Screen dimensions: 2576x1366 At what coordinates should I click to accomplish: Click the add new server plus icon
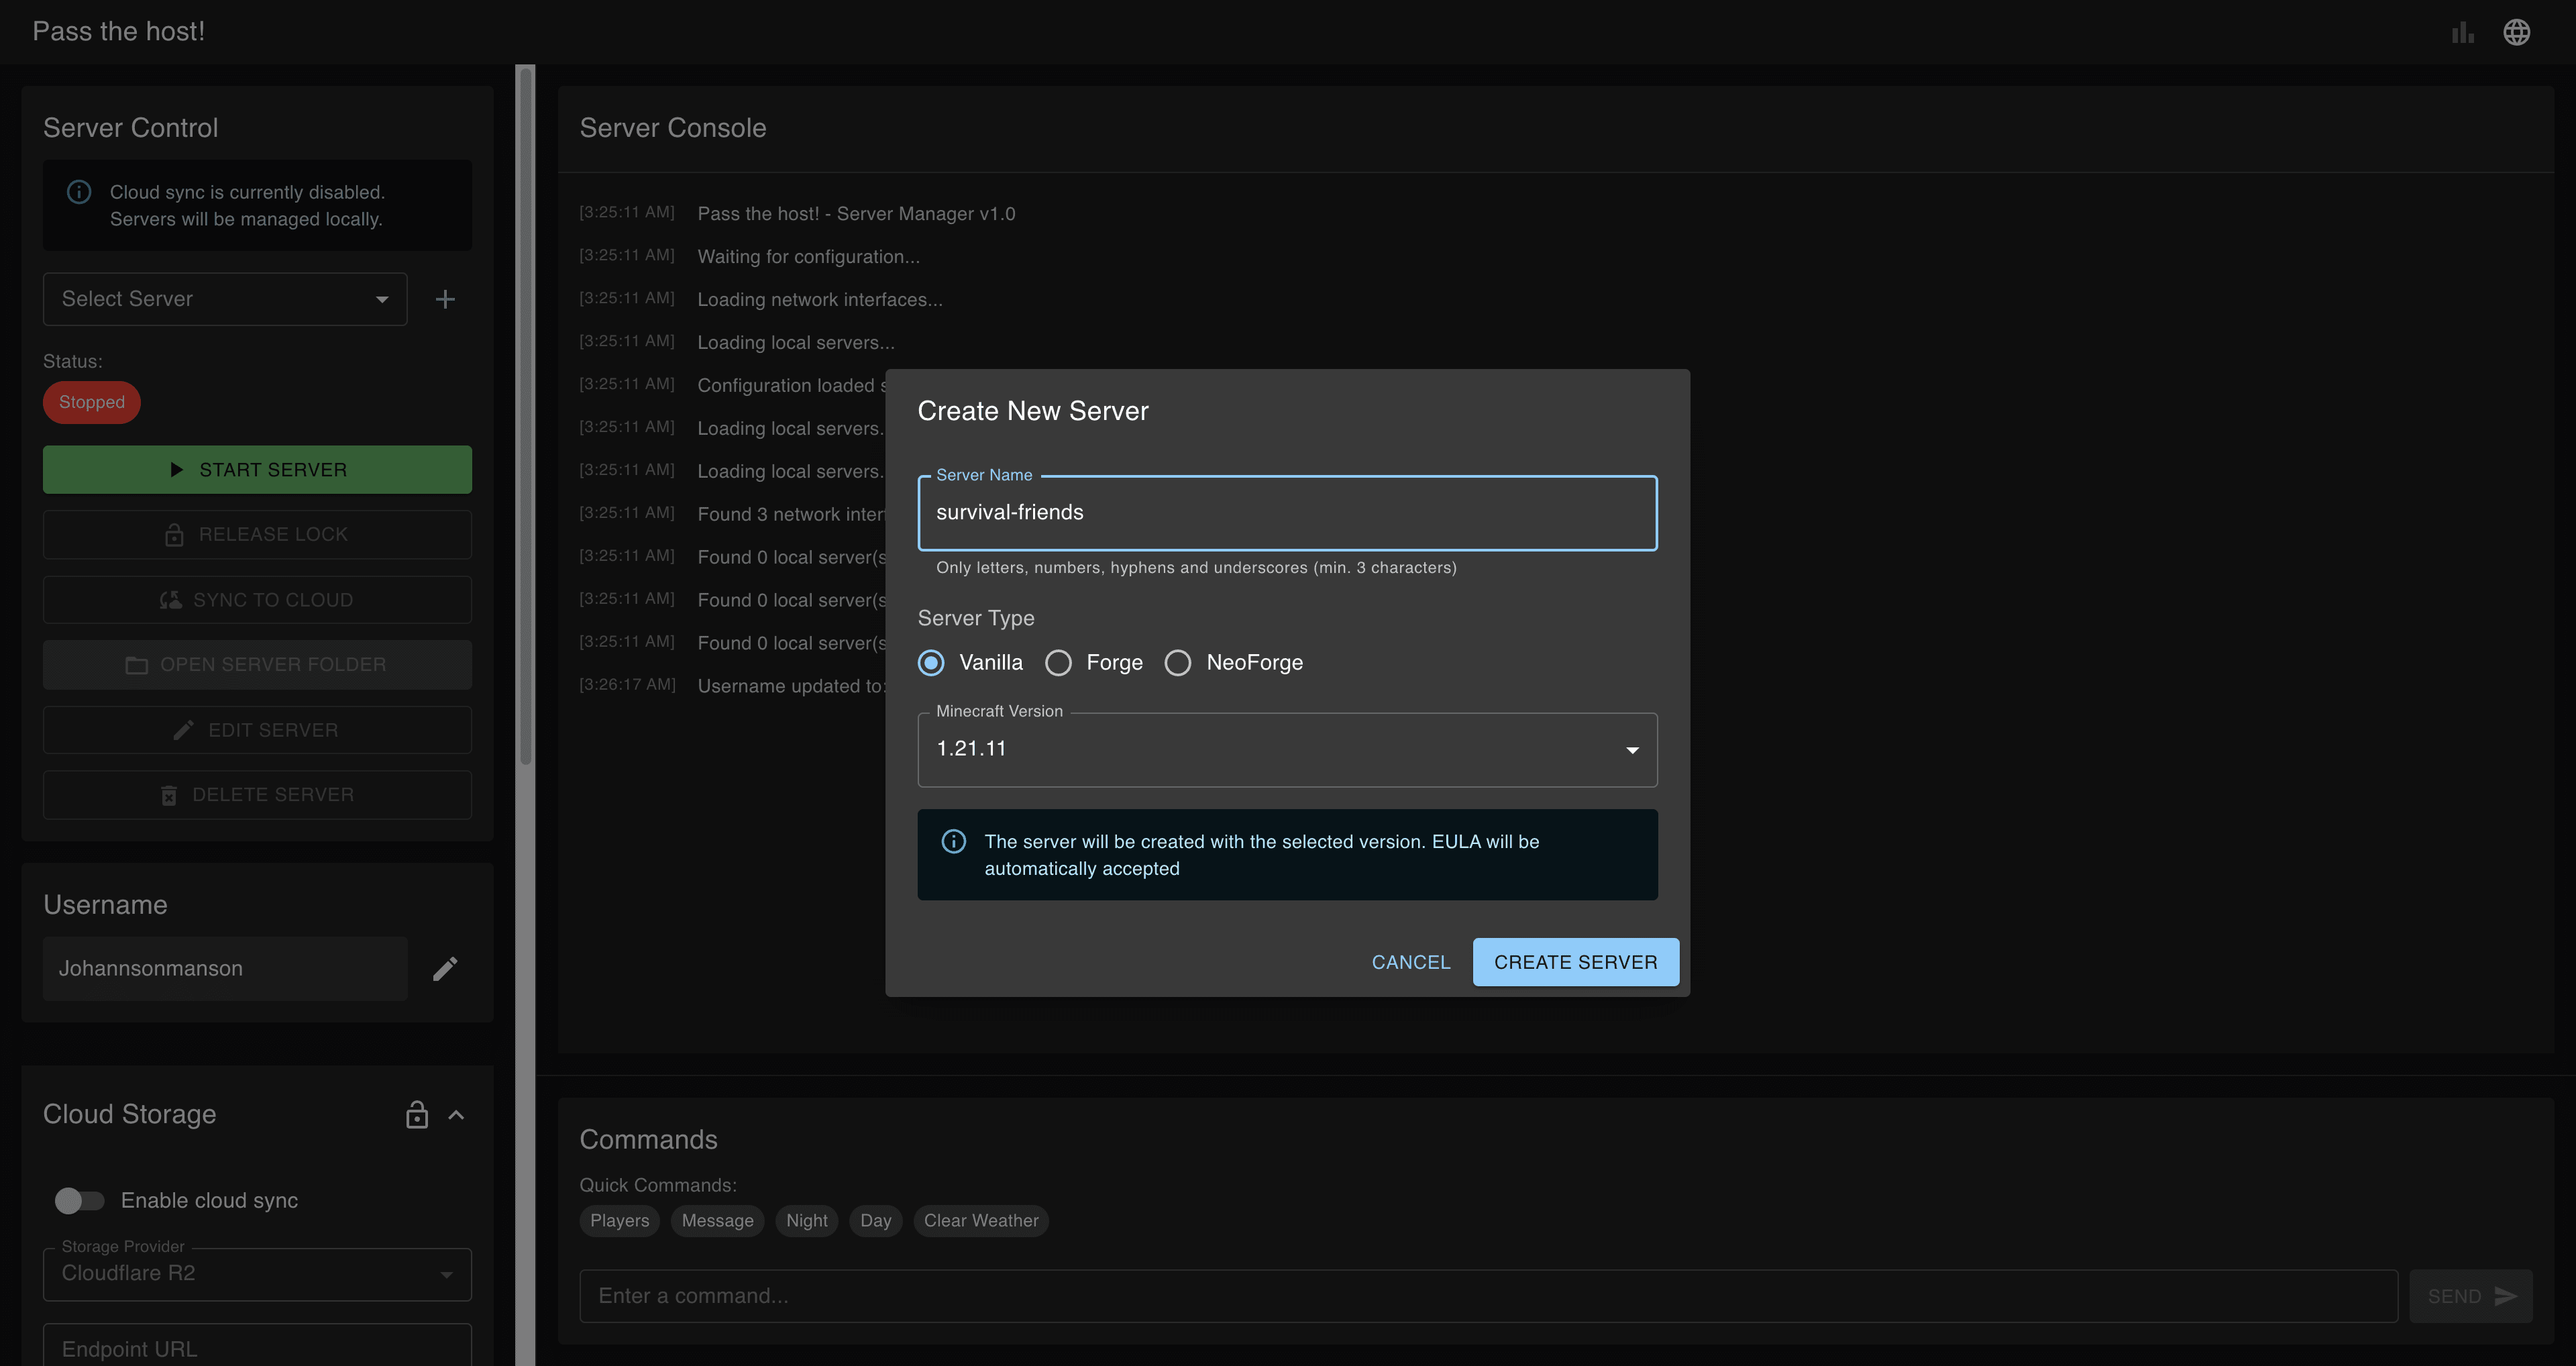[445, 299]
